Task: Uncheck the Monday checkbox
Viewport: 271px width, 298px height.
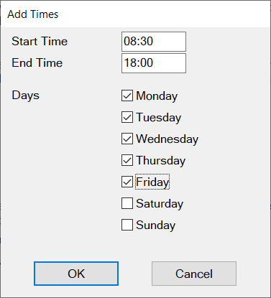Action: pos(127,96)
